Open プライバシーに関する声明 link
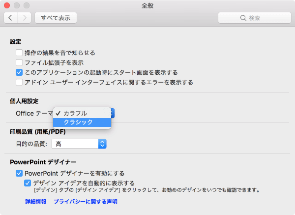This screenshot has height=215, width=295. pos(86,202)
